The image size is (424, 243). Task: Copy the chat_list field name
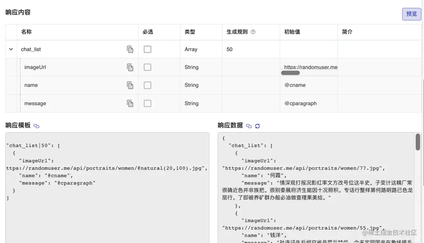[x=130, y=49]
